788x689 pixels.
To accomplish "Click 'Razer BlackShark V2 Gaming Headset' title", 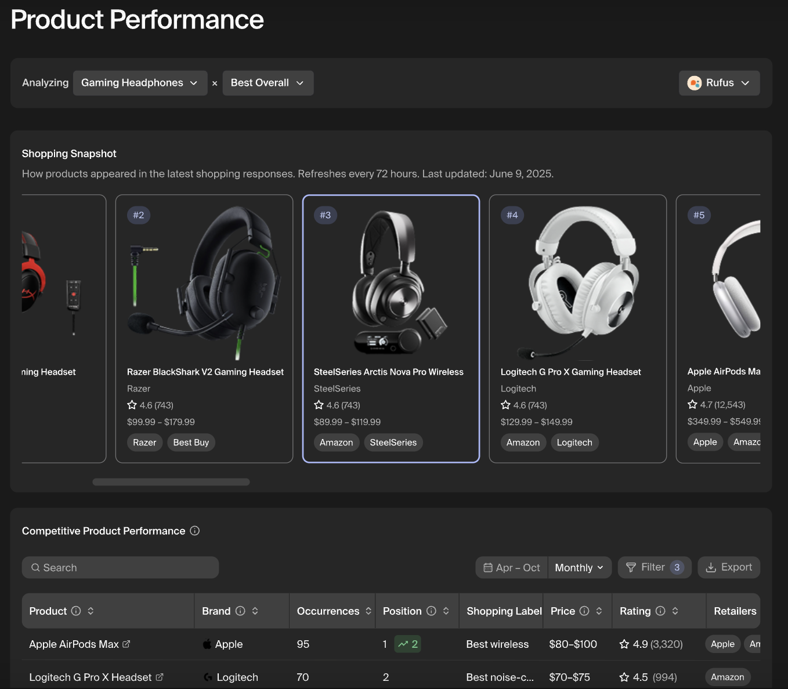I will [x=205, y=372].
